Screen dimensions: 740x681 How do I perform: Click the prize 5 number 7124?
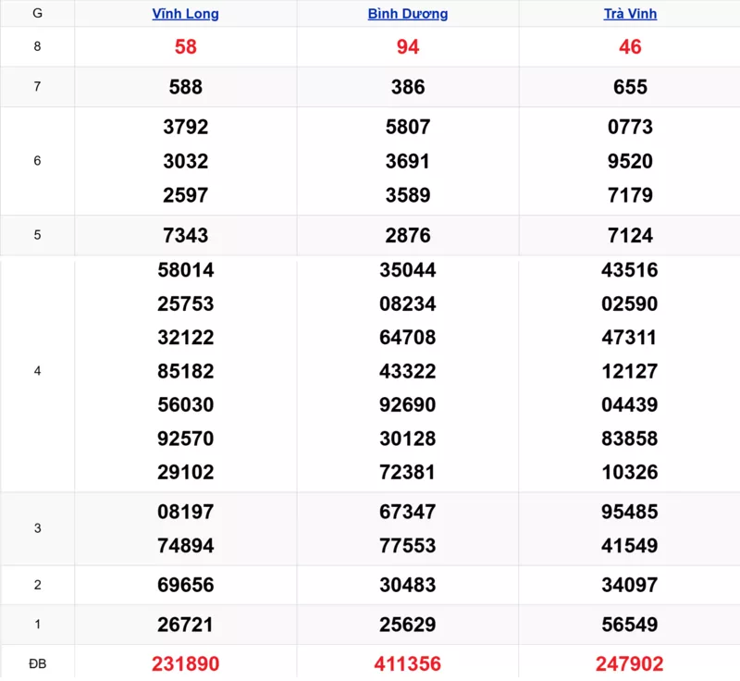[630, 235]
